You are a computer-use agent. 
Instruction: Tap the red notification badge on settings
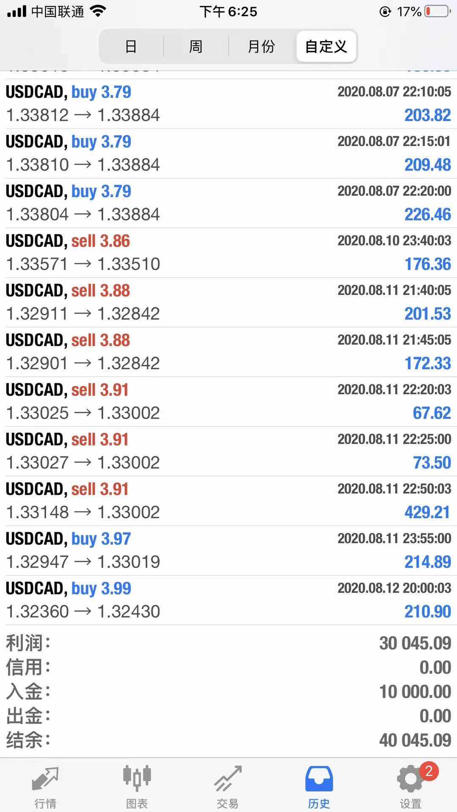429,771
